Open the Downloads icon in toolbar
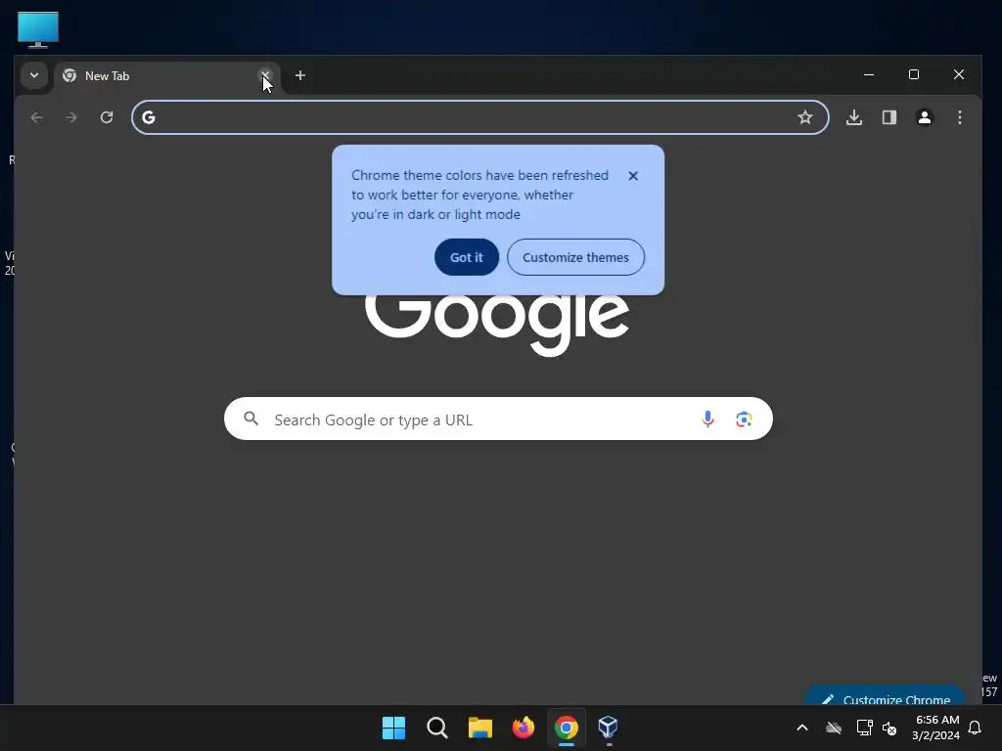Screen dimensions: 1002x751 (x=853, y=117)
